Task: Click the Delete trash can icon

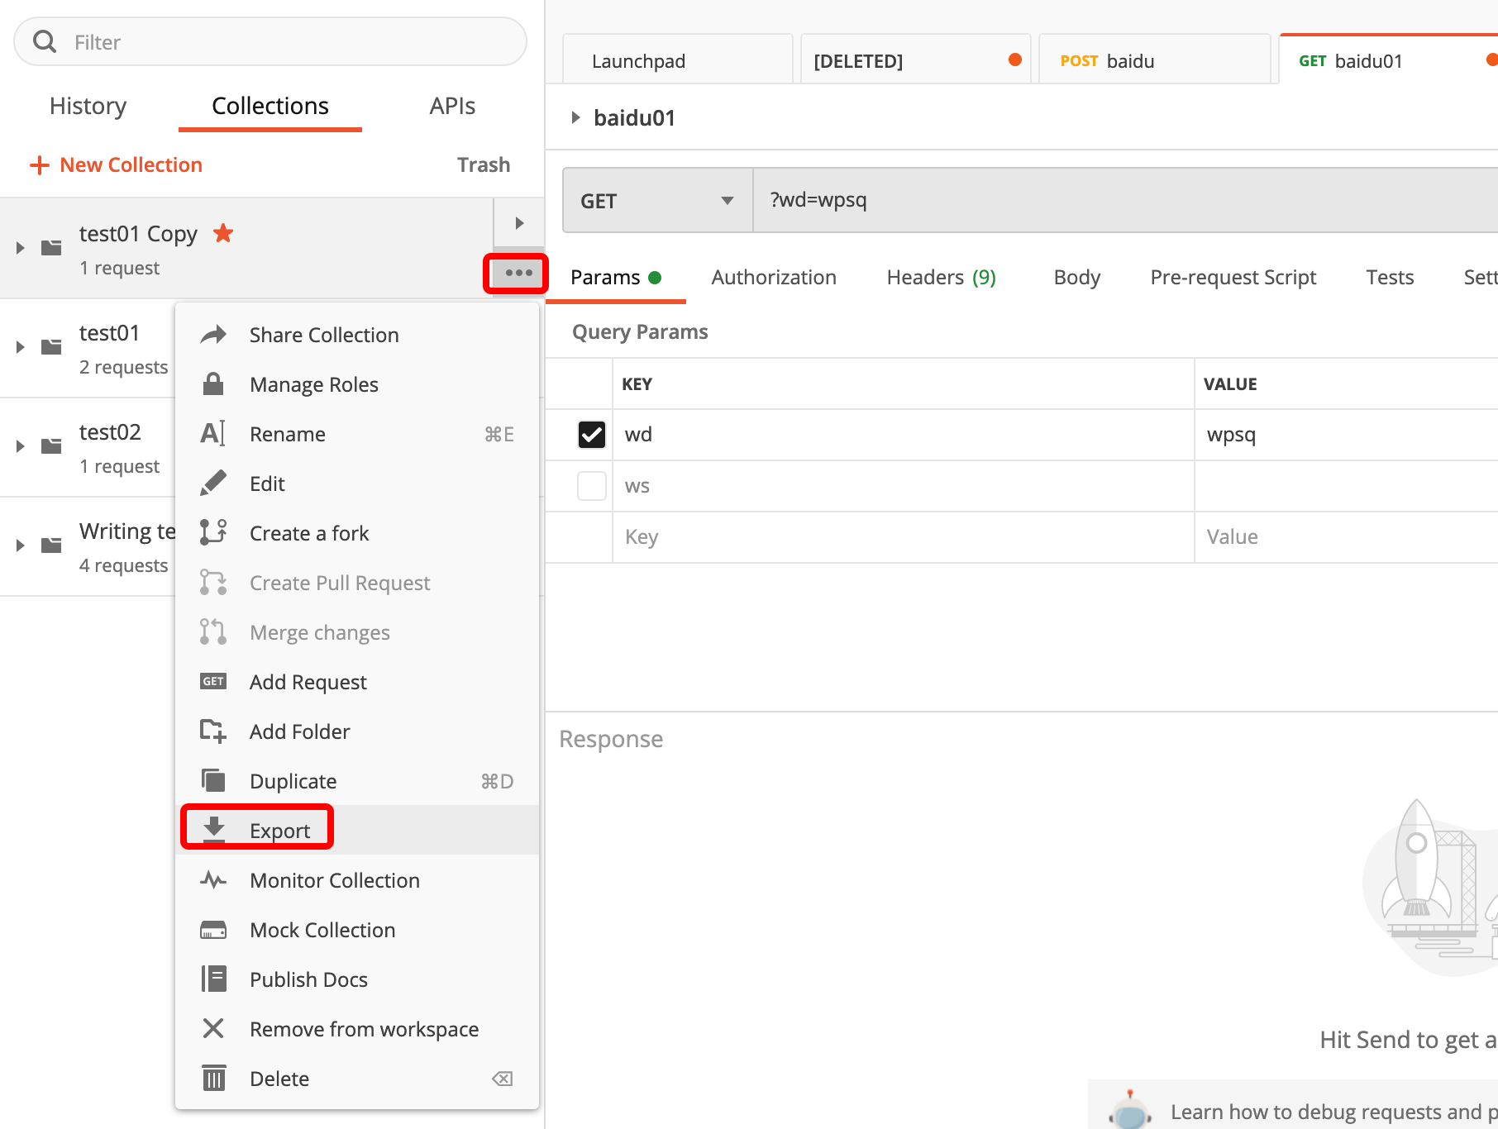Action: click(213, 1078)
